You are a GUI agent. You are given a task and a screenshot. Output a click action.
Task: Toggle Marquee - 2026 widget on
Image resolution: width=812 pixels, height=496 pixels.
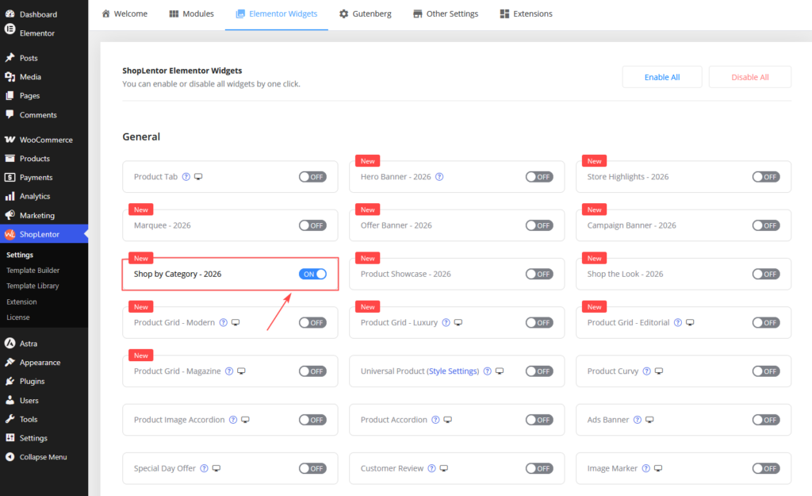point(312,225)
